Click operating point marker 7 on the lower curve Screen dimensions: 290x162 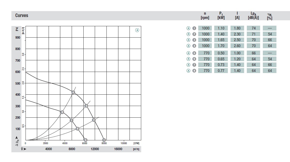(71, 120)
